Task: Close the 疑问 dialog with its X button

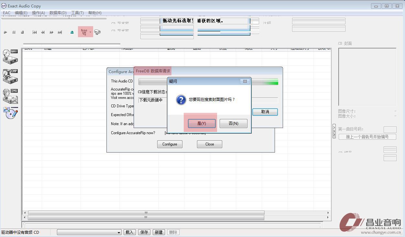Action: click(245, 81)
